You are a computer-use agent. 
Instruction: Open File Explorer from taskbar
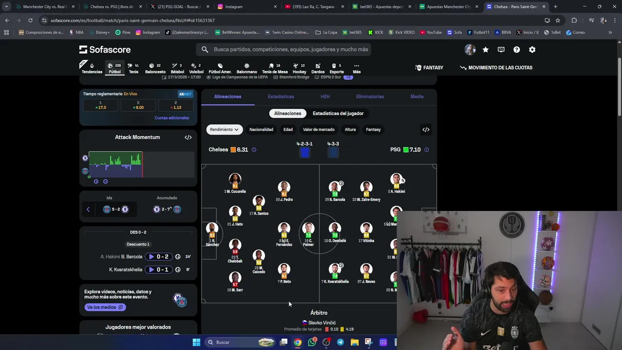(354, 342)
